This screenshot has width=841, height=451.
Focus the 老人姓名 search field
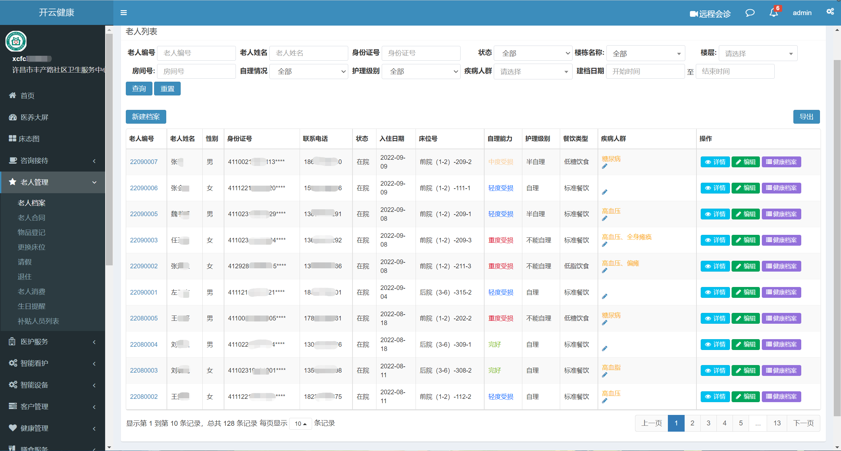pyautogui.click(x=309, y=53)
